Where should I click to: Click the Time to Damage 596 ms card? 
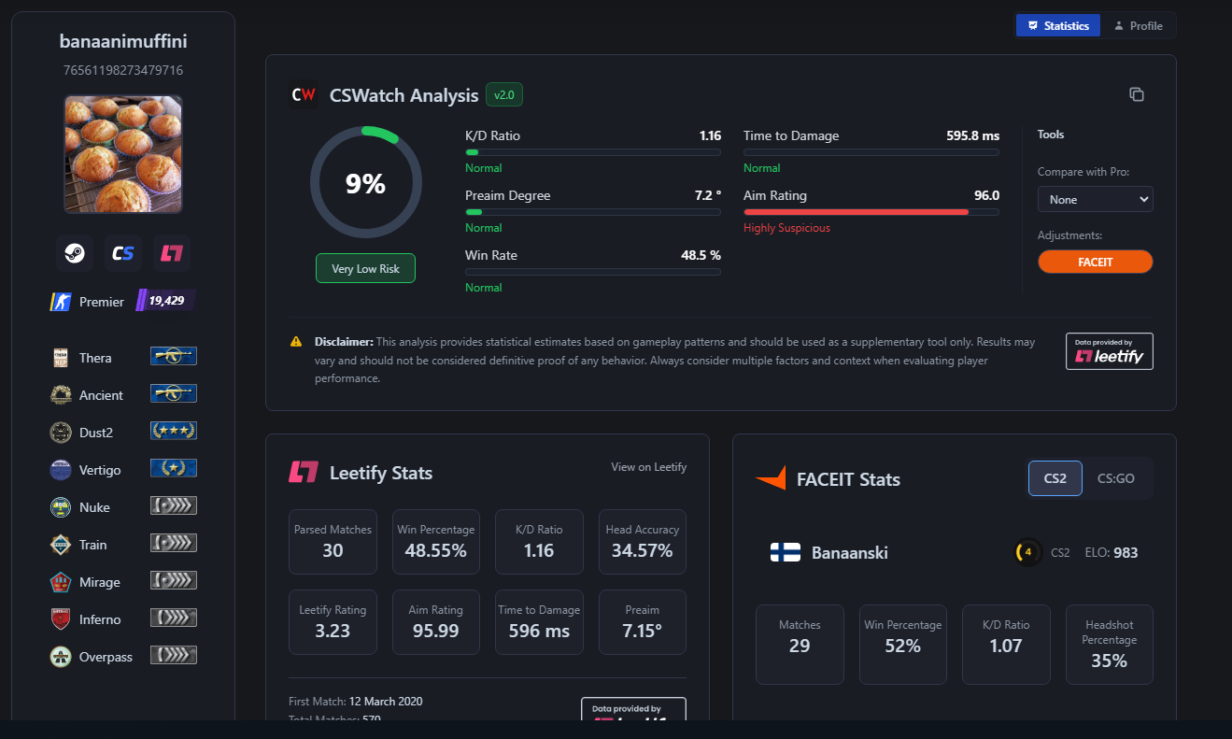coord(539,622)
